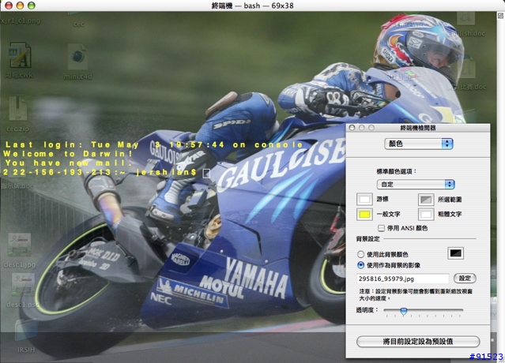This screenshot has height=363, width=505.
Task: Click the IRSIH folder icon on the desktop
Action: [26, 331]
